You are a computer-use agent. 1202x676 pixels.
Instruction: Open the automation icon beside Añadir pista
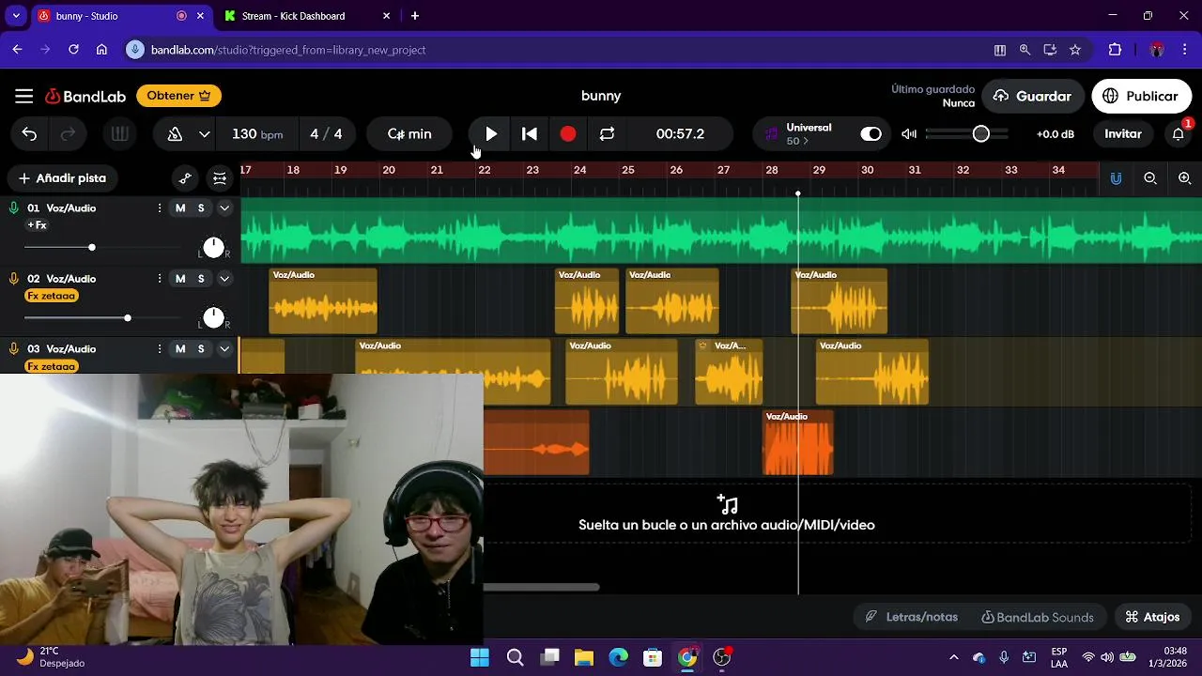[185, 178]
